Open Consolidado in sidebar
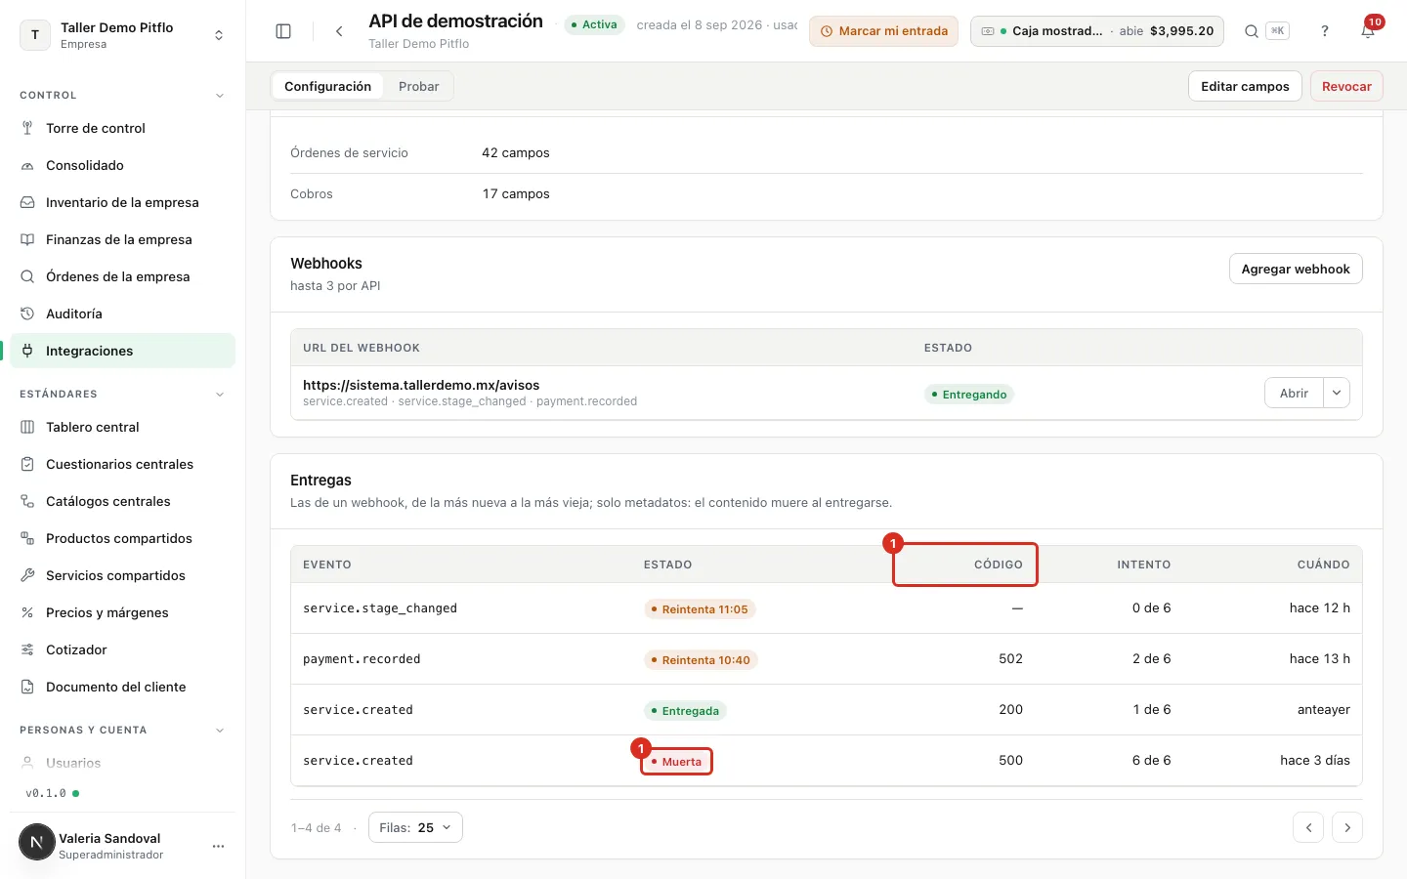The height and width of the screenshot is (879, 1407). pyautogui.click(x=122, y=165)
